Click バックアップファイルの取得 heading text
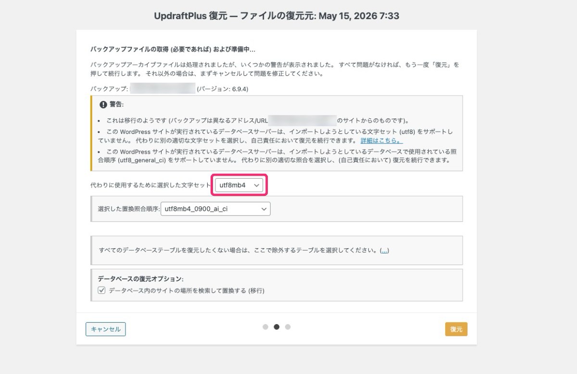Screen dimensions: 577x374 click(x=173, y=49)
